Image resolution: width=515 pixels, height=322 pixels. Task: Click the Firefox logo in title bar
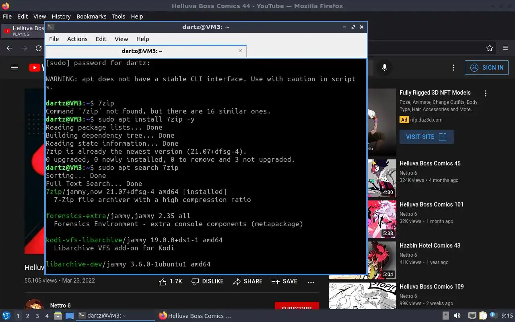(x=6, y=6)
